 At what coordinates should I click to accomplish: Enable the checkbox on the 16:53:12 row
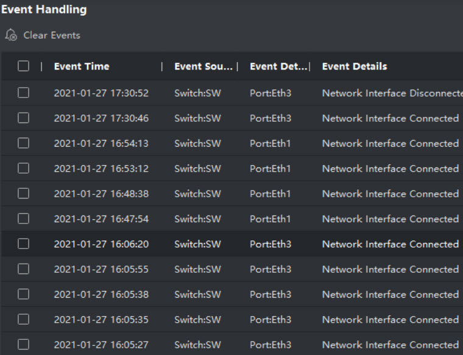(x=23, y=168)
